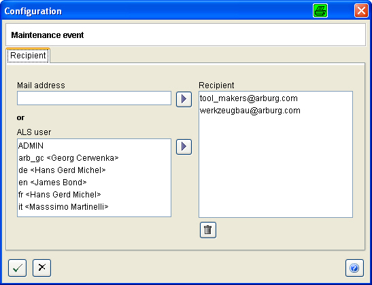Click the Maintenance event header panel
The image size is (372, 285).
[x=186, y=35]
